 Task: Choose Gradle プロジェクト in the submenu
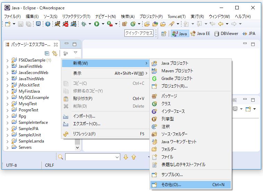click(x=191, y=79)
